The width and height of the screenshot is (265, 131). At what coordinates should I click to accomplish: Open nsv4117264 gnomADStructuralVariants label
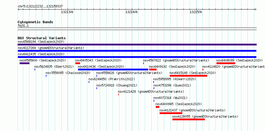[51, 48]
